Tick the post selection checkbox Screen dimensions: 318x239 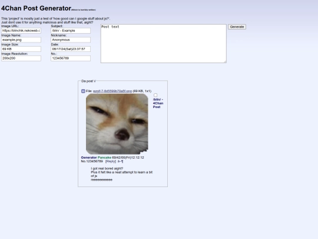pyautogui.click(x=155, y=95)
